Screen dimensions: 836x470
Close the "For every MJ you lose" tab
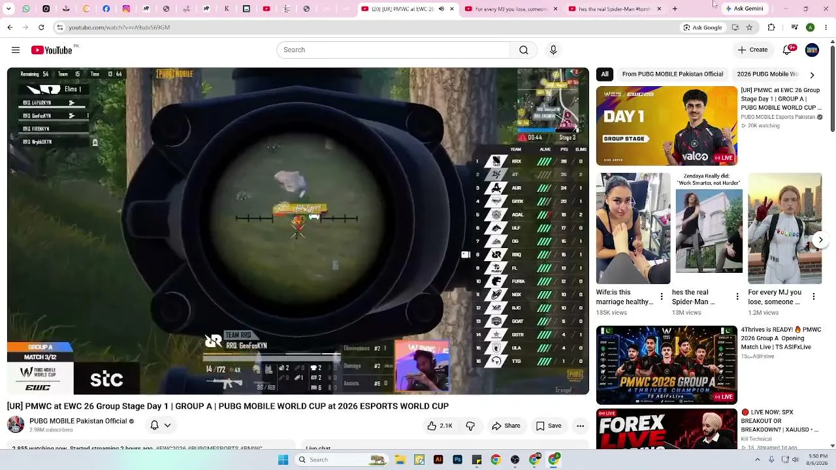(555, 9)
